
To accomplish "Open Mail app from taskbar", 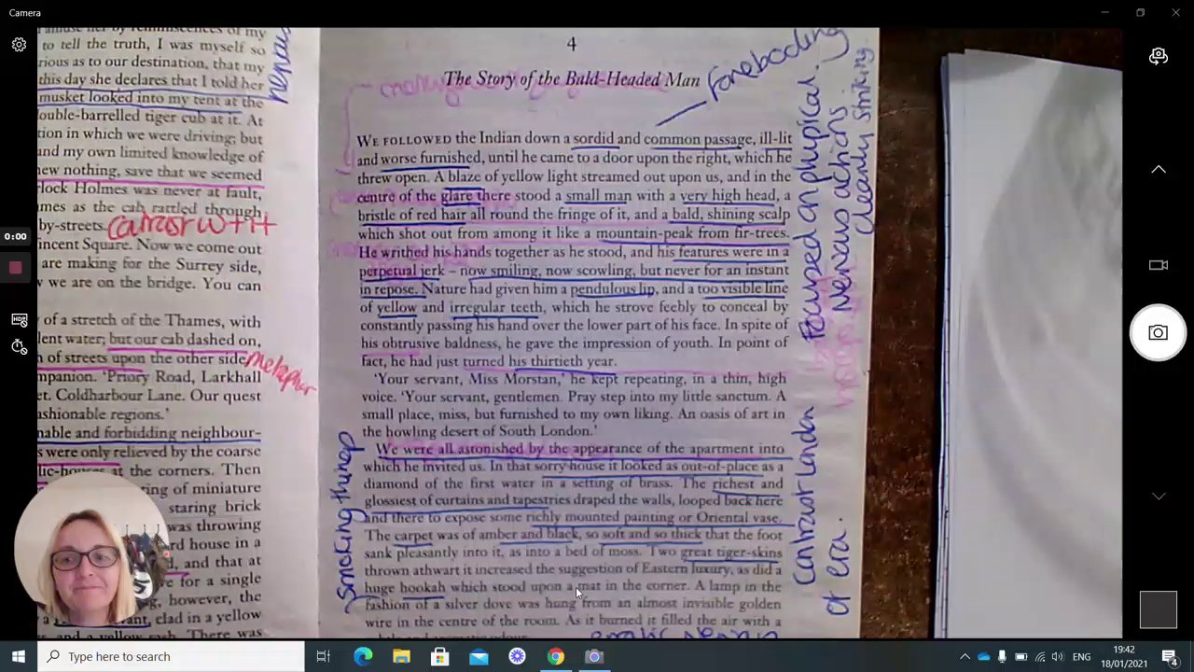I will point(479,656).
